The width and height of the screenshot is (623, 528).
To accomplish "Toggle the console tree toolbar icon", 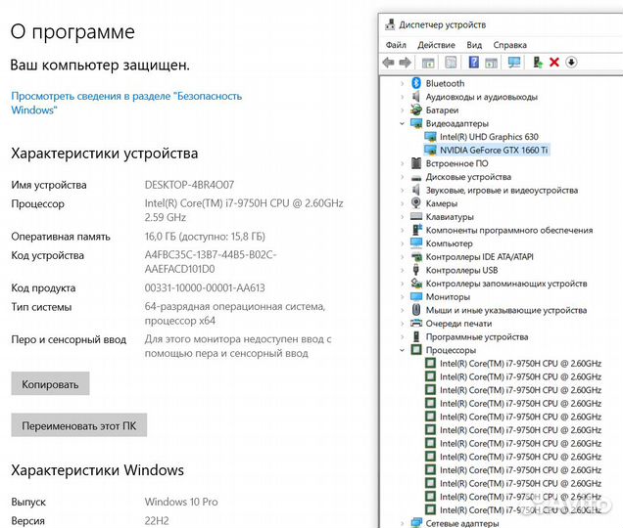I will click(x=428, y=63).
